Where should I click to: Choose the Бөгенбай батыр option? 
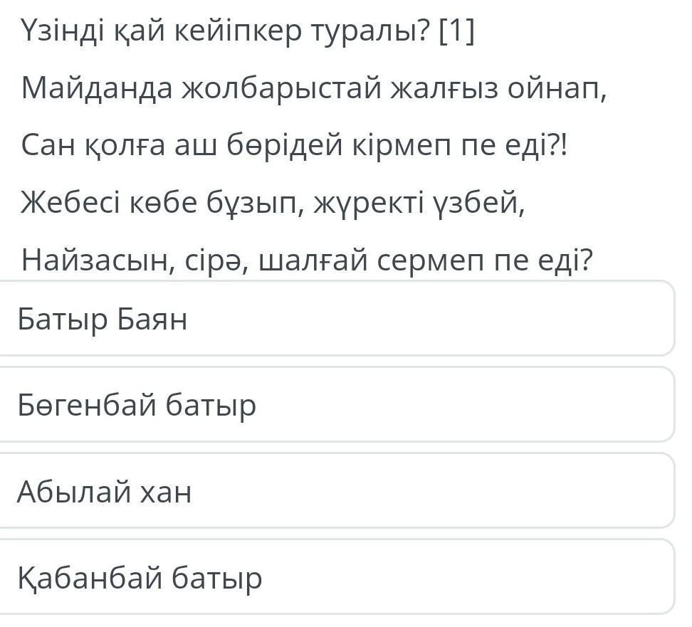pyautogui.click(x=337, y=405)
